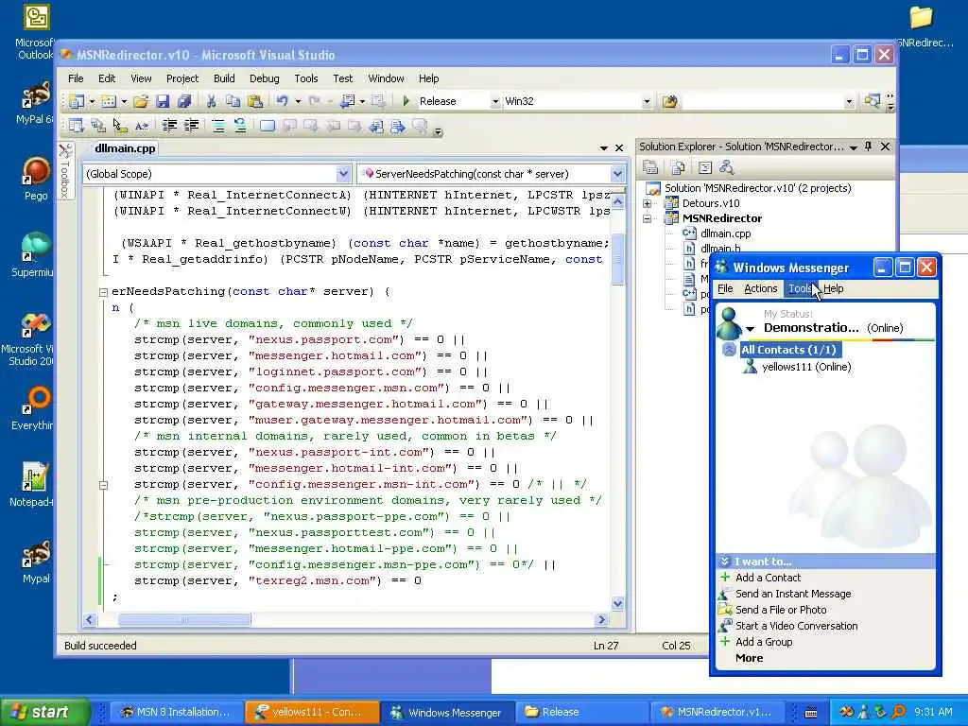Click Add a Group in Messenger
This screenshot has width=968, height=726.
click(764, 642)
